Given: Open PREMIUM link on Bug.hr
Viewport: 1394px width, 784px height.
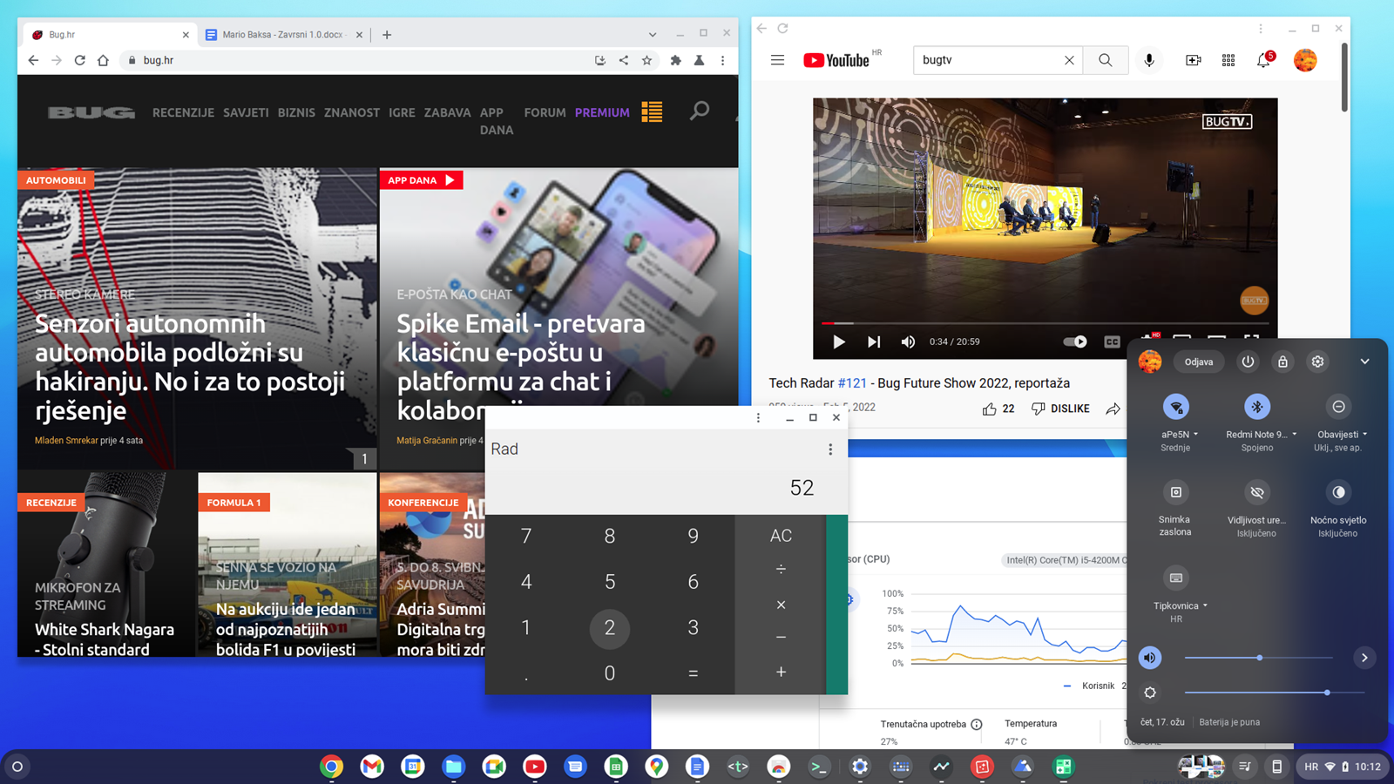Looking at the screenshot, I should [602, 112].
